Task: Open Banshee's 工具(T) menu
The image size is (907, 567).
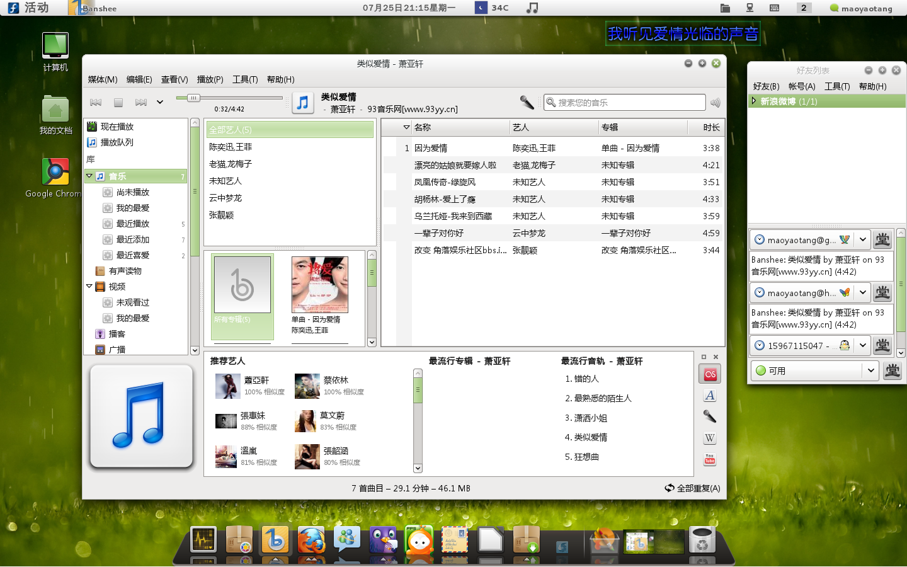Action: (x=245, y=79)
